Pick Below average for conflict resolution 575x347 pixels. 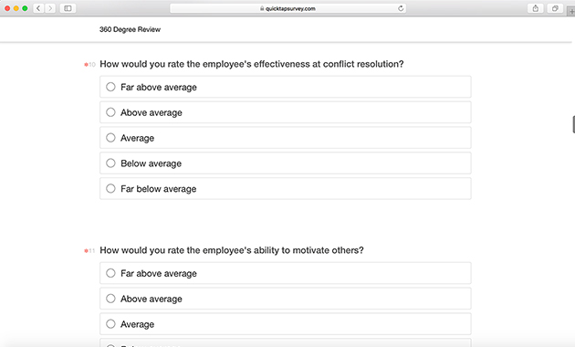click(286, 163)
